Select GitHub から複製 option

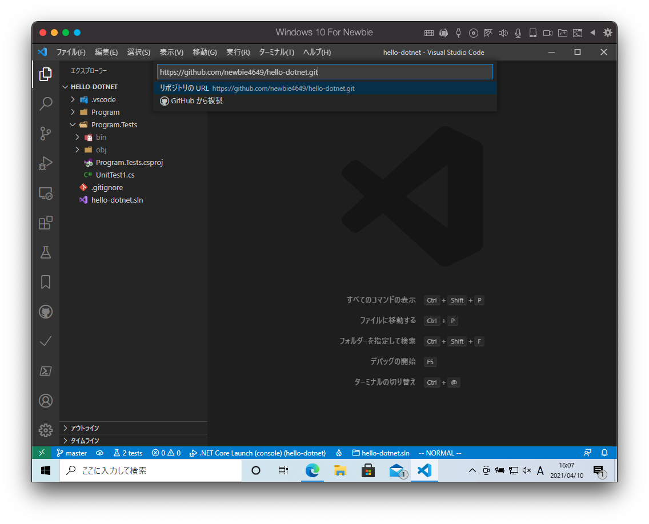point(325,101)
